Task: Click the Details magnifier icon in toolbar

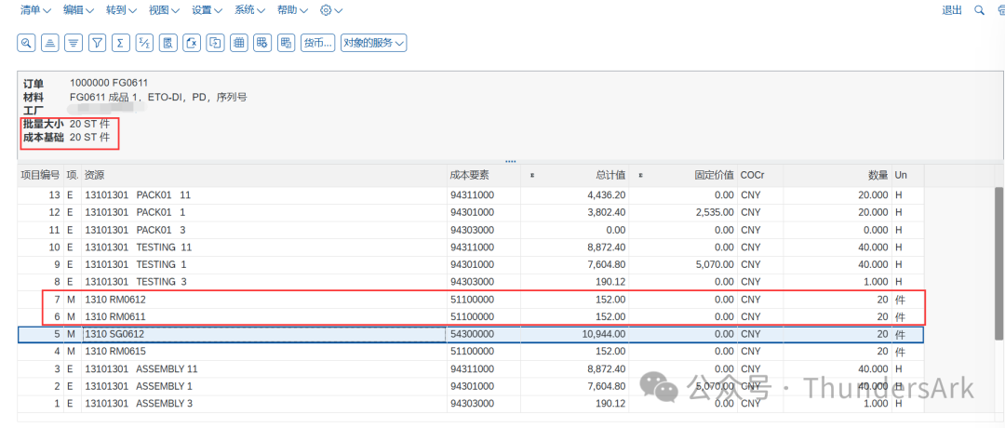Action: coord(26,43)
